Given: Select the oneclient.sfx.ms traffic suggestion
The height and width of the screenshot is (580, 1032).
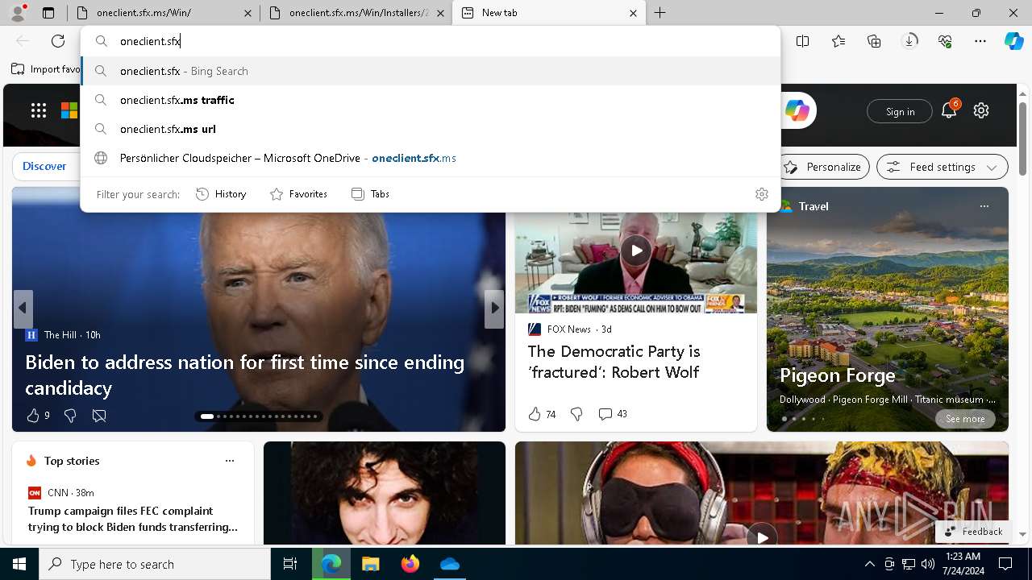Looking at the screenshot, I should [431, 100].
